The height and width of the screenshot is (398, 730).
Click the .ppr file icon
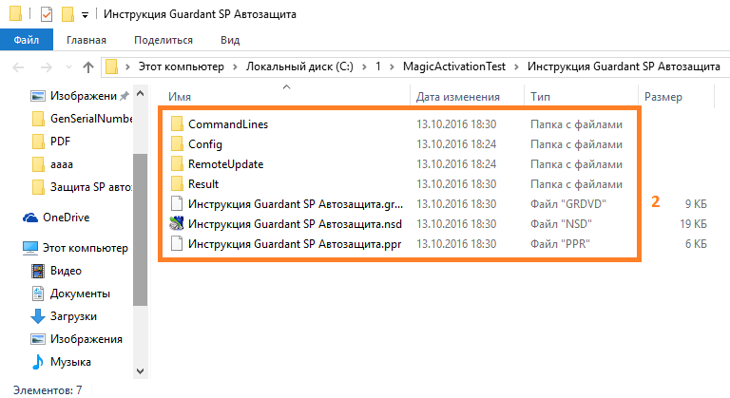(176, 244)
